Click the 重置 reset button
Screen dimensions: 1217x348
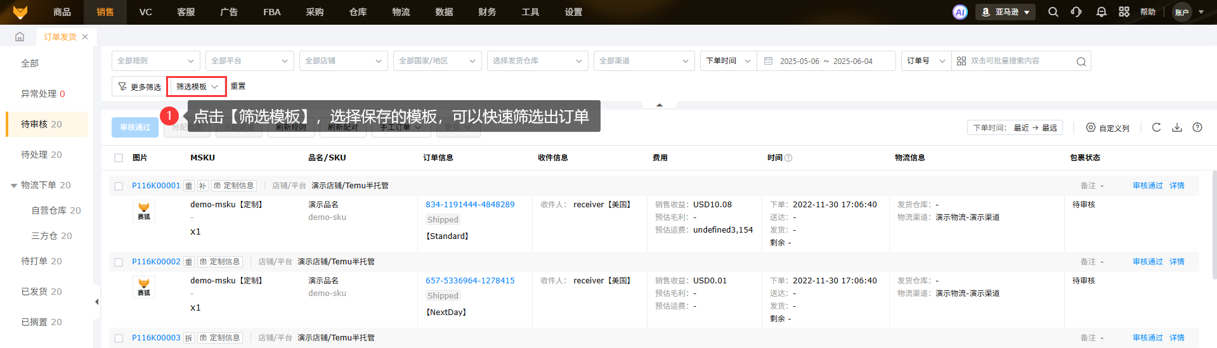[x=238, y=86]
